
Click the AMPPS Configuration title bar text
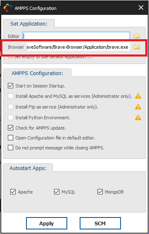coord(35,8)
